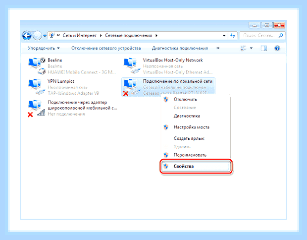Choose Состояние in context menu
The image size is (307, 240).
click(x=196, y=108)
